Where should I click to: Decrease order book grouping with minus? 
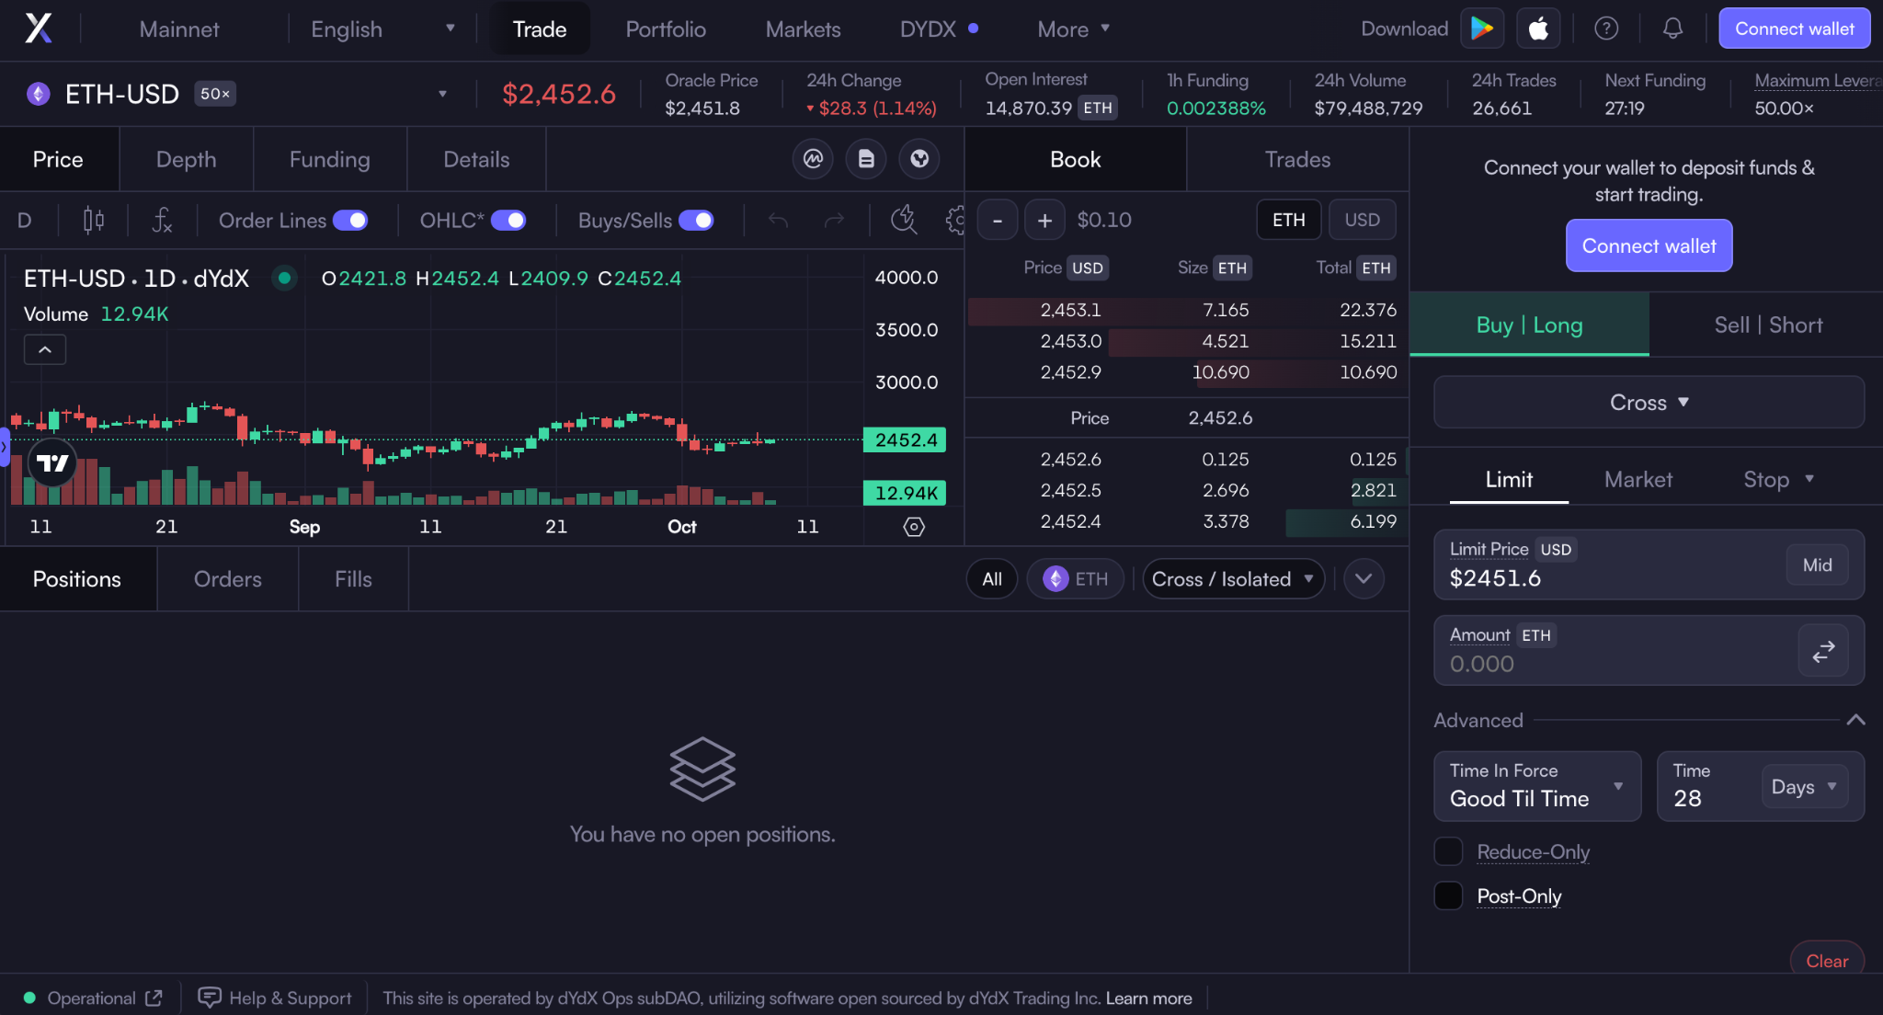click(x=998, y=221)
